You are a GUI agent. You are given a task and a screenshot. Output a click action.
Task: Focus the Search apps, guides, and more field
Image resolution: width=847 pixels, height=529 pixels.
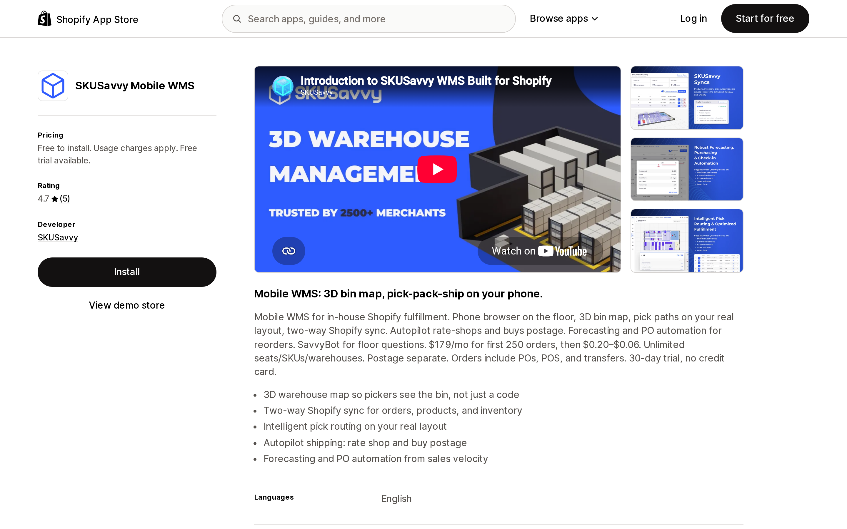[369, 19]
